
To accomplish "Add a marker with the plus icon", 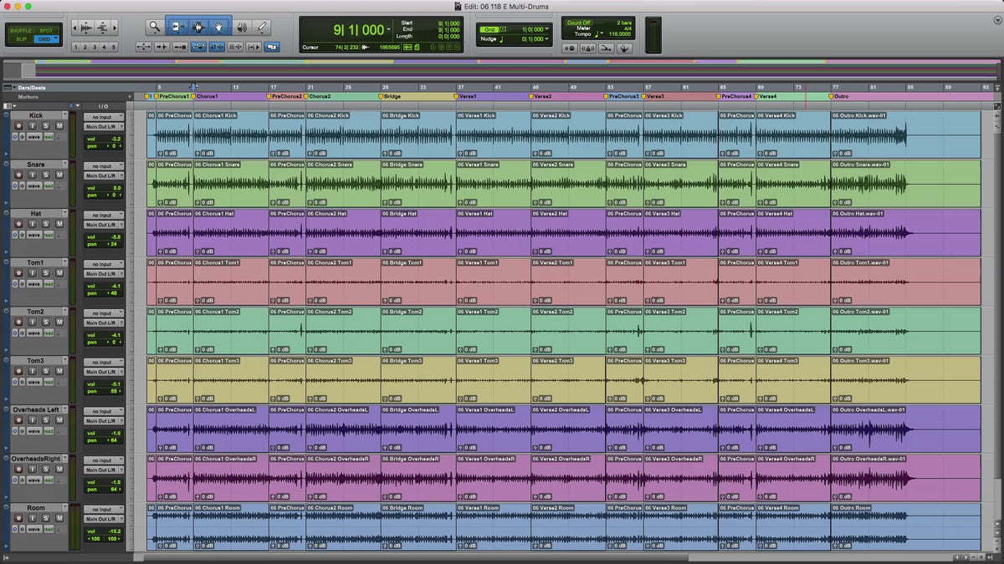I will 130,97.
